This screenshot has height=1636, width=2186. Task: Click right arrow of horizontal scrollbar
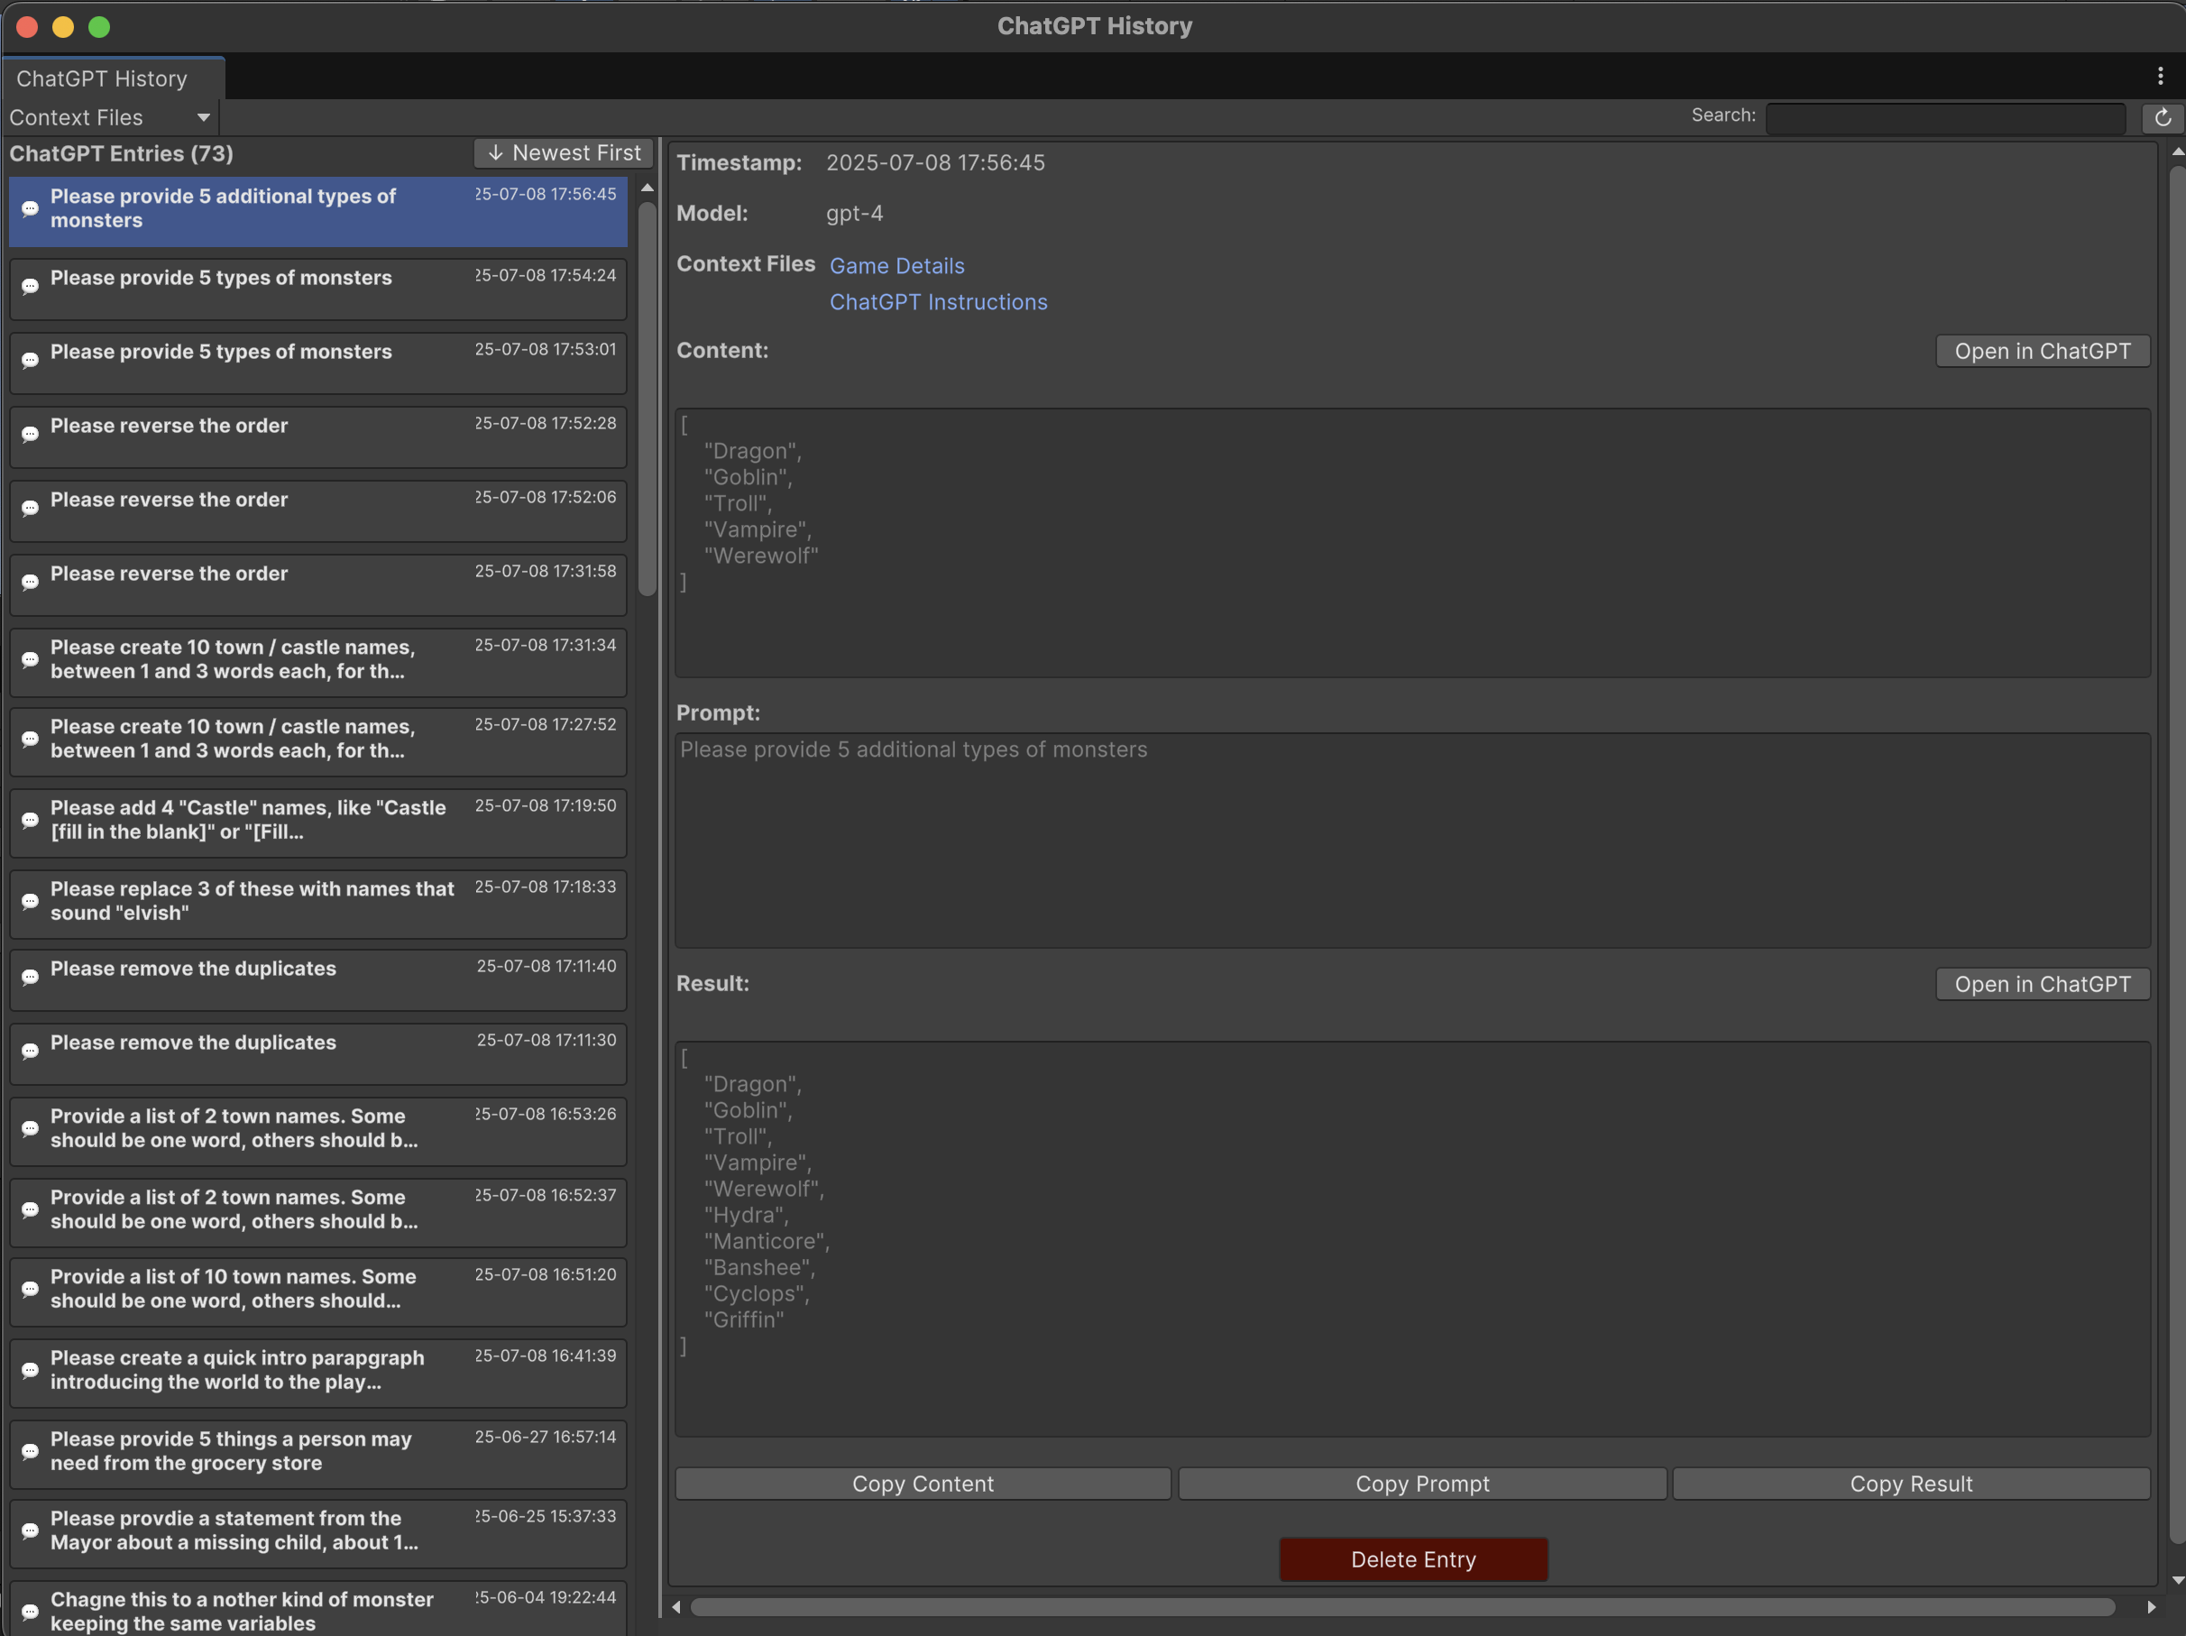point(2151,1607)
